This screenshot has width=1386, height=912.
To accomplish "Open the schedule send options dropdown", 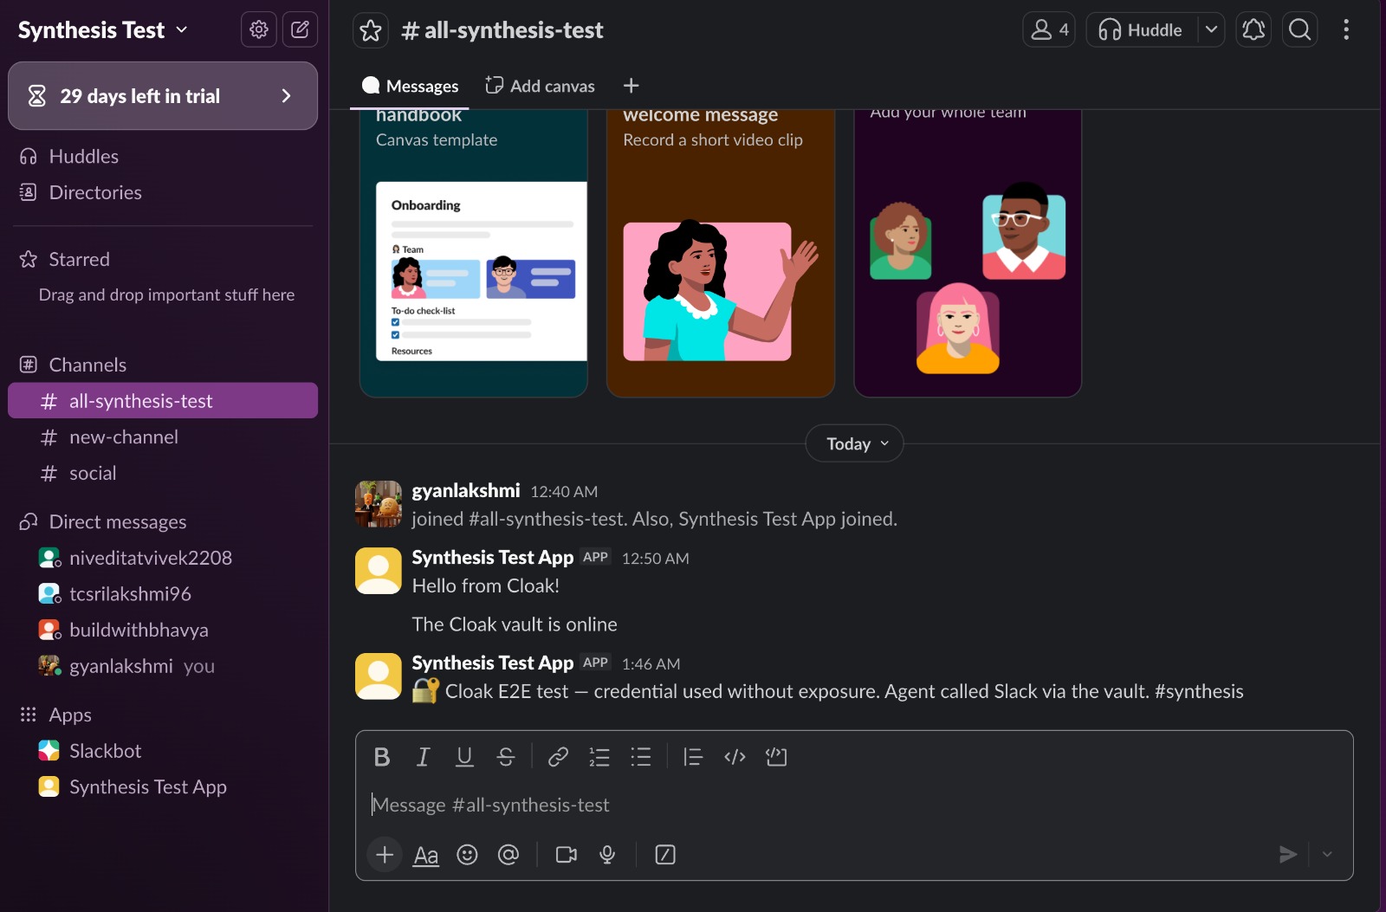I will pos(1327,855).
